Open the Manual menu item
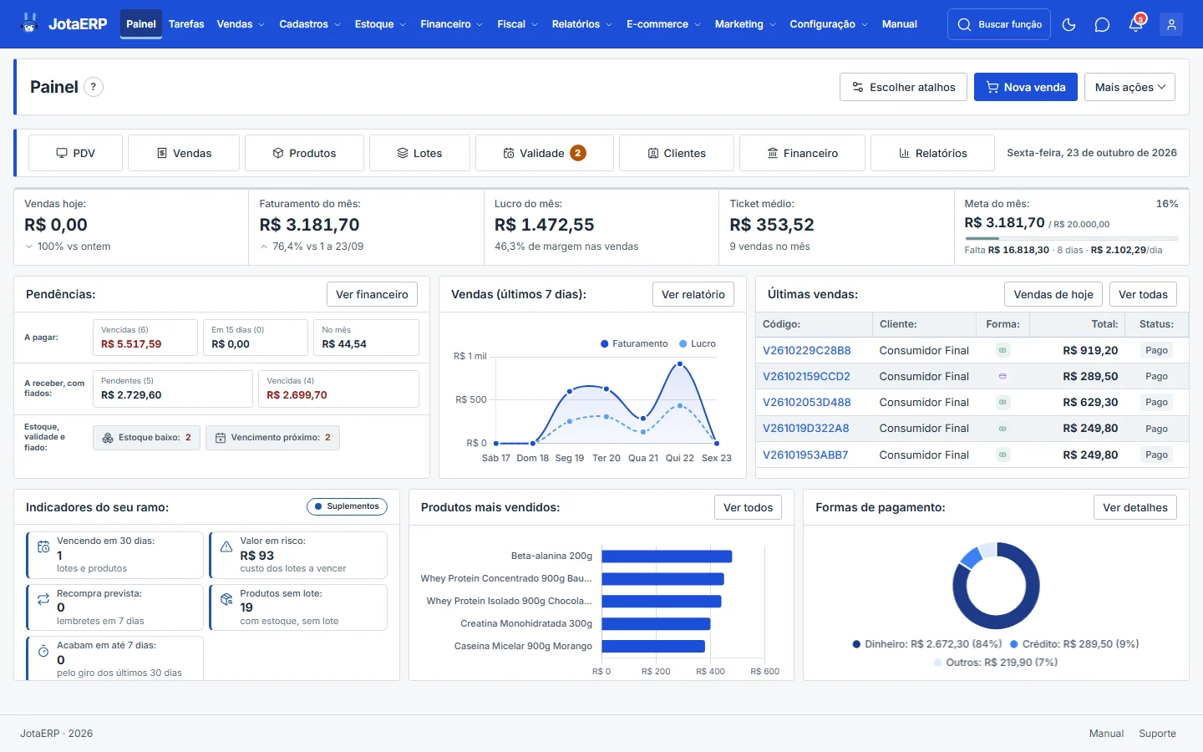This screenshot has height=752, width=1203. tap(900, 24)
